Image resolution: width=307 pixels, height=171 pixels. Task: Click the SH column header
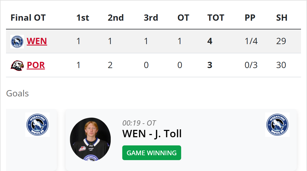282,18
